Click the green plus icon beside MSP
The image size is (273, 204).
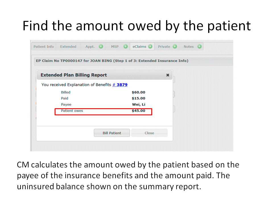tap(125, 46)
